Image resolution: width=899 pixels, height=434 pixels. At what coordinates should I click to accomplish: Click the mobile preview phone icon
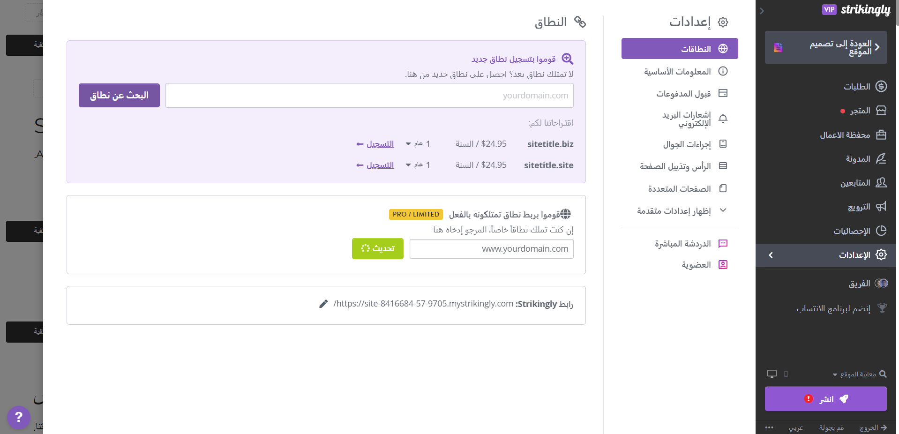point(786,374)
